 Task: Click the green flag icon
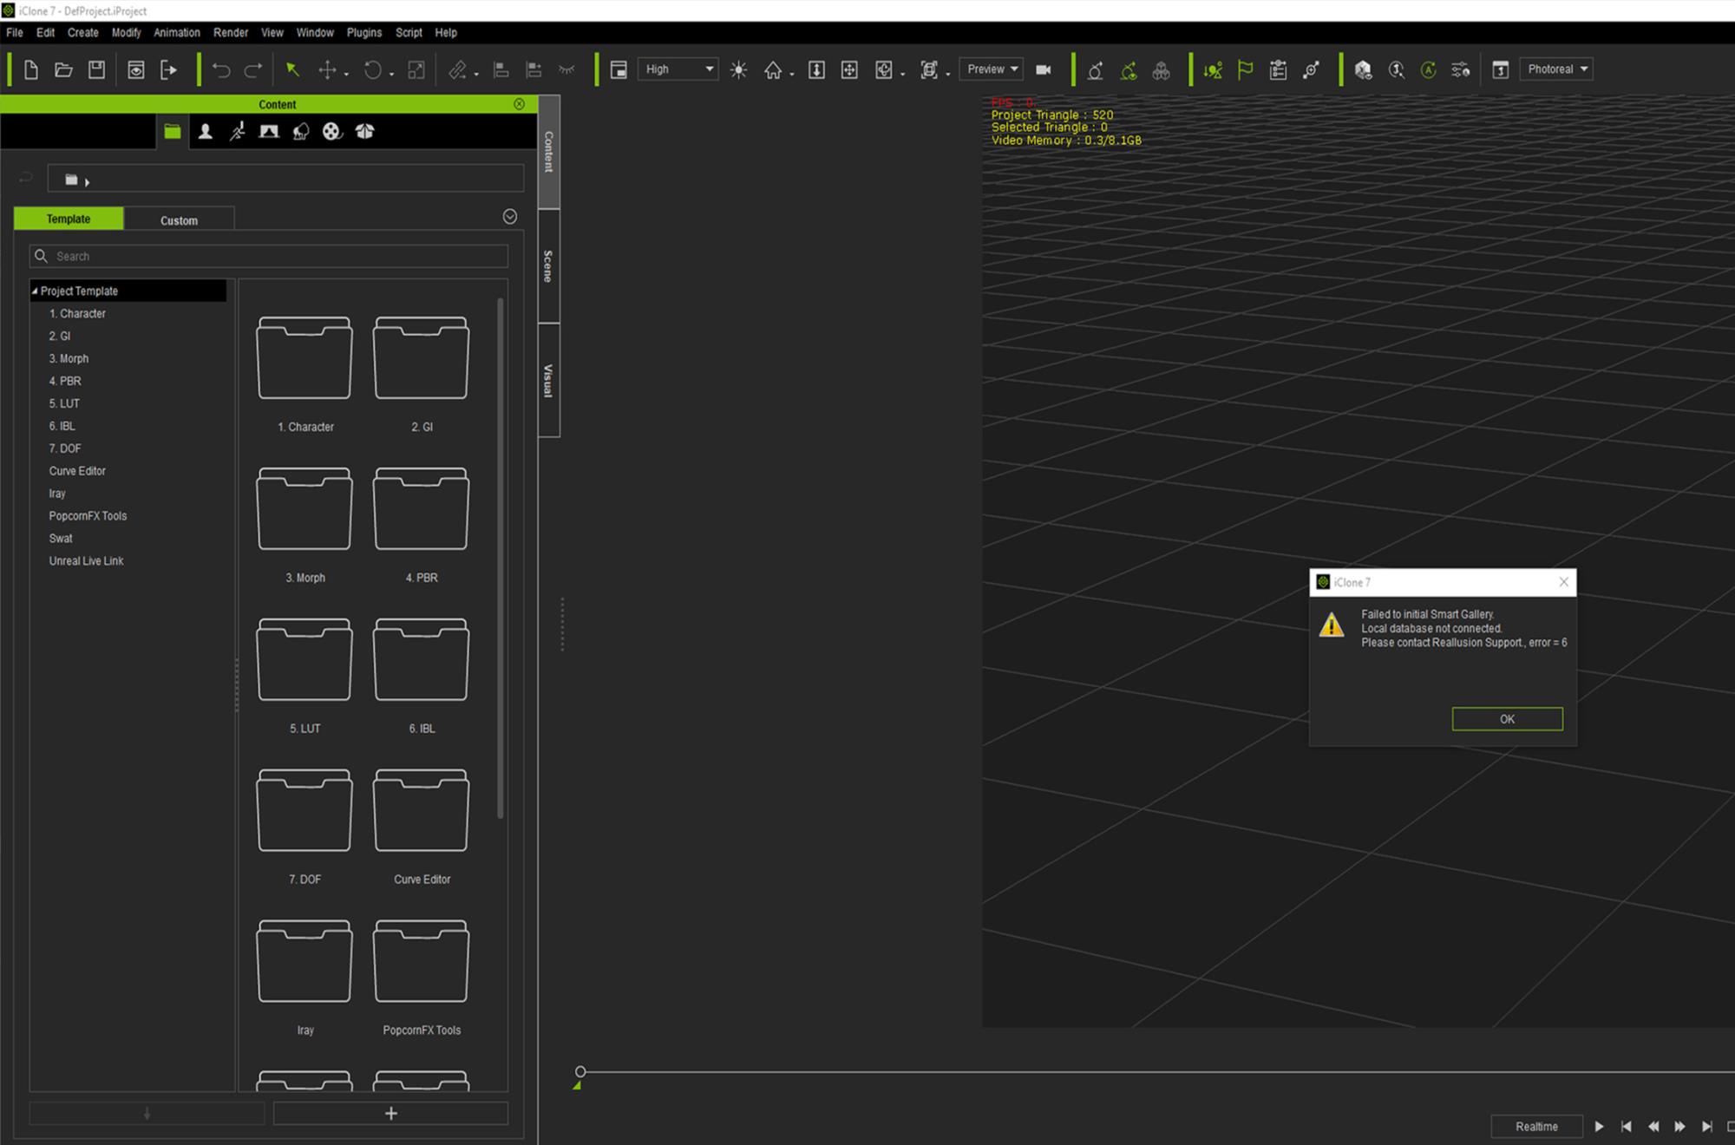click(1245, 70)
